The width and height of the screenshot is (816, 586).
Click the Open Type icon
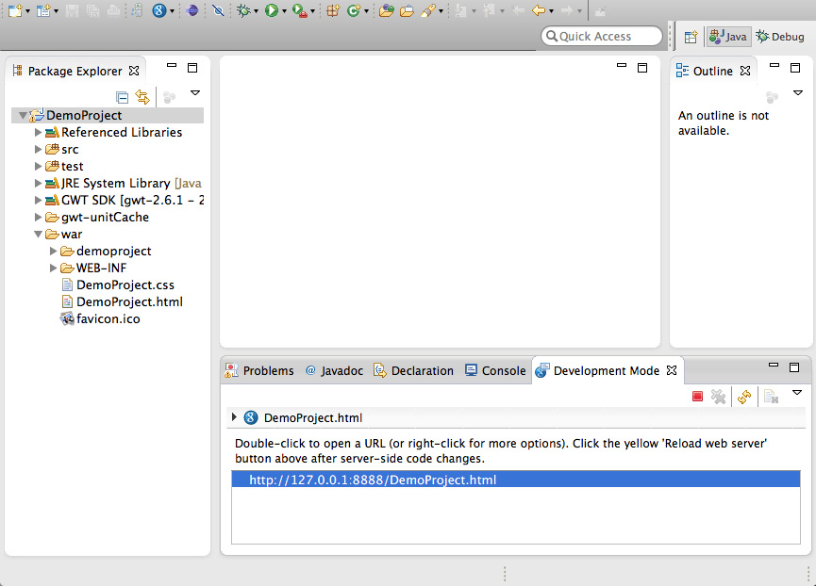tap(386, 9)
